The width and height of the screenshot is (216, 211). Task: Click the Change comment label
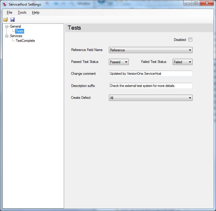tap(83, 74)
